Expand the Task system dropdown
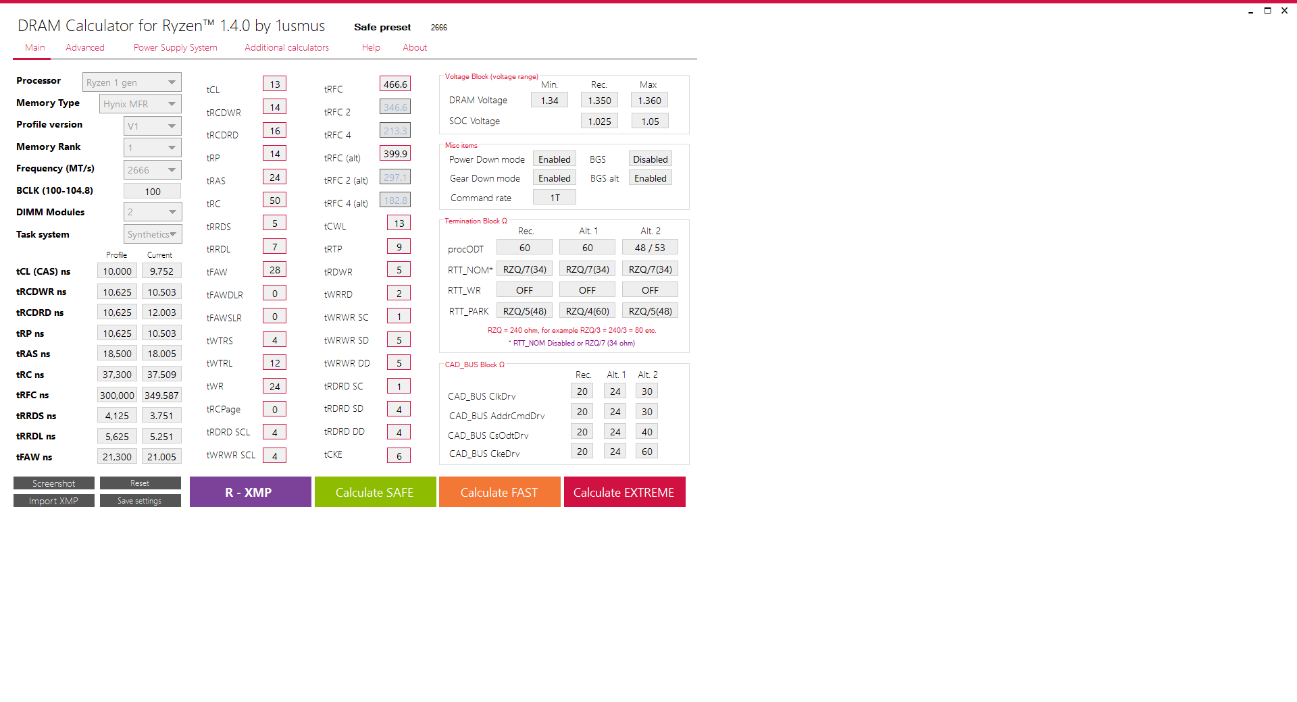 click(x=153, y=234)
